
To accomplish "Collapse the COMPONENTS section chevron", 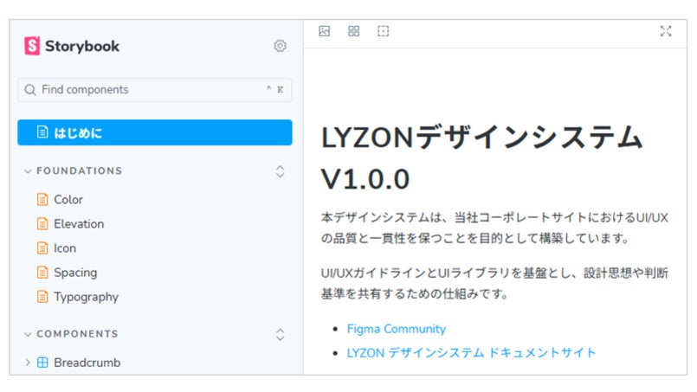I will coord(28,334).
